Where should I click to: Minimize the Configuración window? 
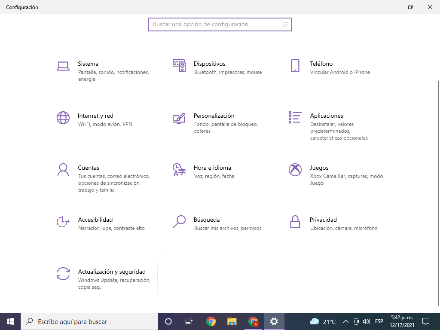coord(391,7)
